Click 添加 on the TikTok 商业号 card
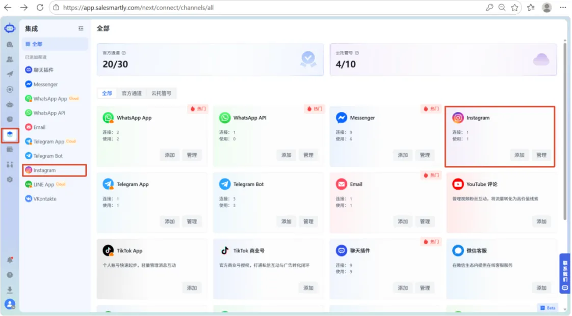 point(308,288)
